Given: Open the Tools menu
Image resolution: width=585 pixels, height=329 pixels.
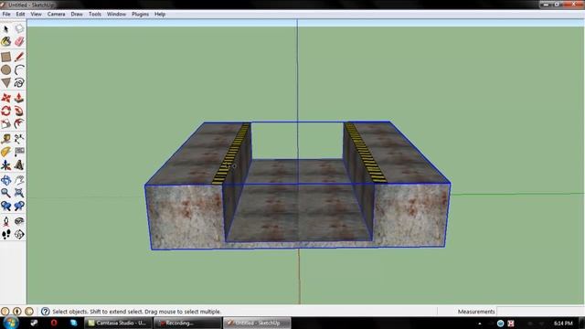Looking at the screenshot, I should 95,15.
